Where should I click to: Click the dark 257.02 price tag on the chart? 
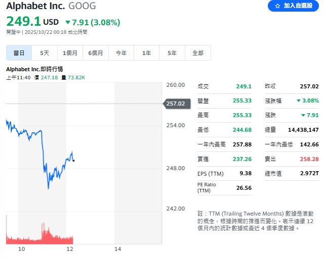(x=175, y=103)
